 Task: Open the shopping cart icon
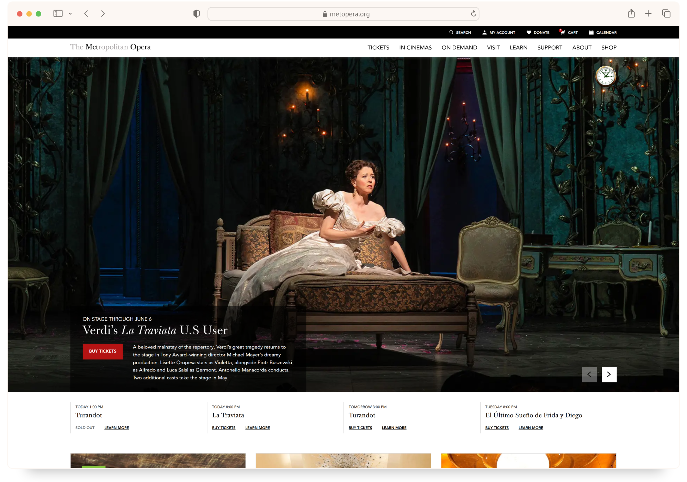click(562, 32)
